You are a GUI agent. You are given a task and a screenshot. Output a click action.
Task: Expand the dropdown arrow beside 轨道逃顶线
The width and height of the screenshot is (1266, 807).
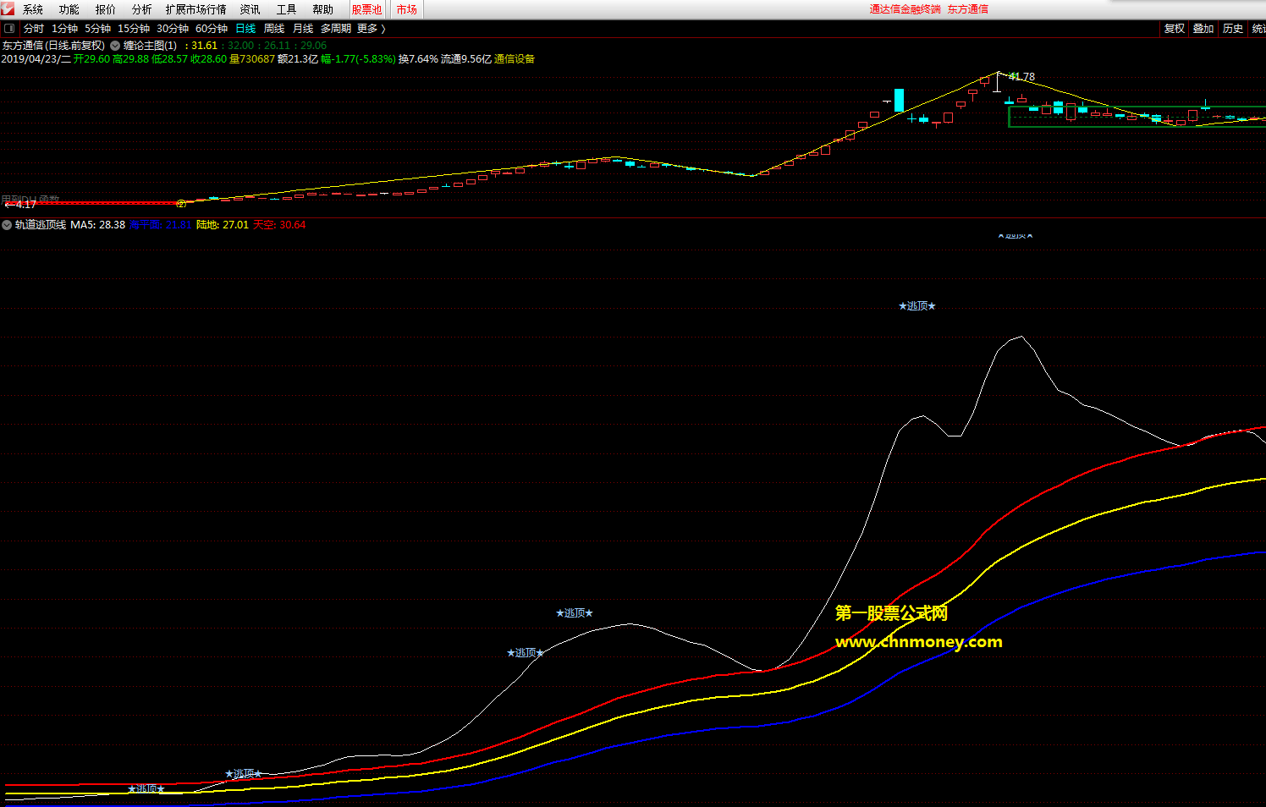7,225
